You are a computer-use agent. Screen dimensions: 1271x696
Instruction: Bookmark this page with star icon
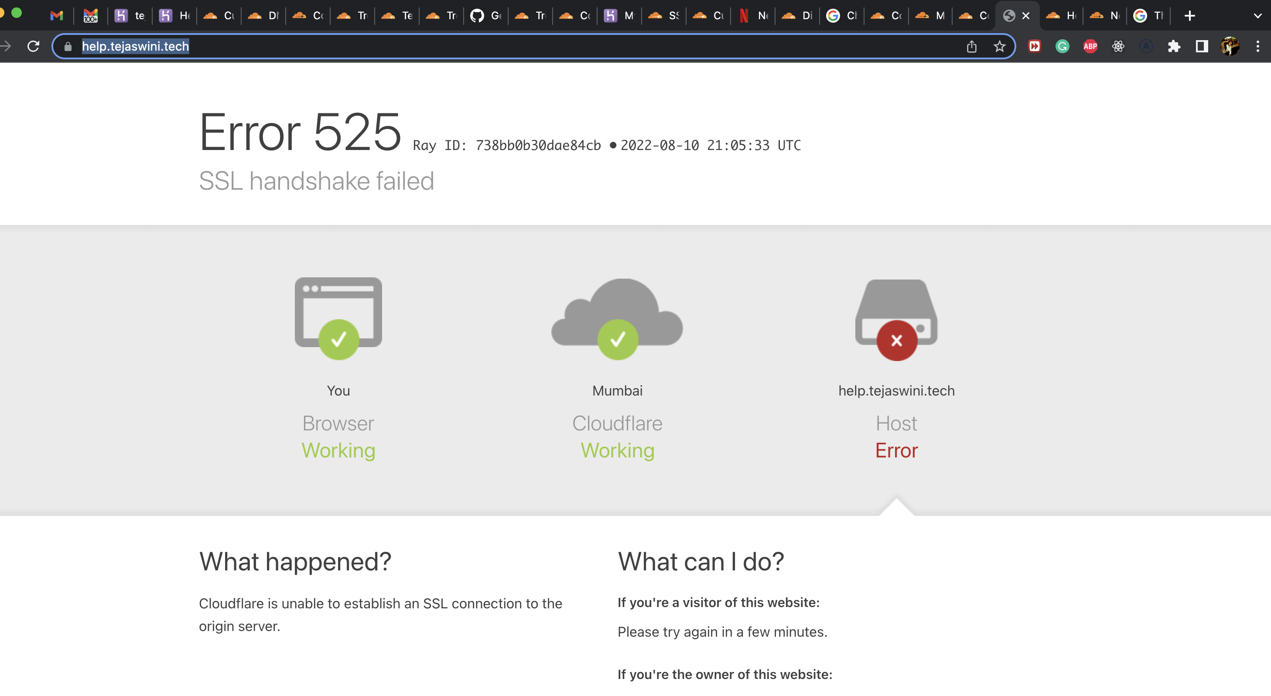999,46
